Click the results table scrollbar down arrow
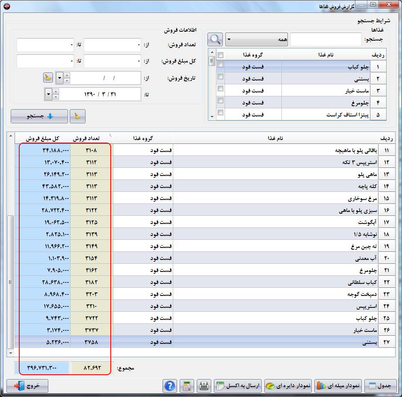Viewport: 402px width, 397px height. (x=11, y=353)
